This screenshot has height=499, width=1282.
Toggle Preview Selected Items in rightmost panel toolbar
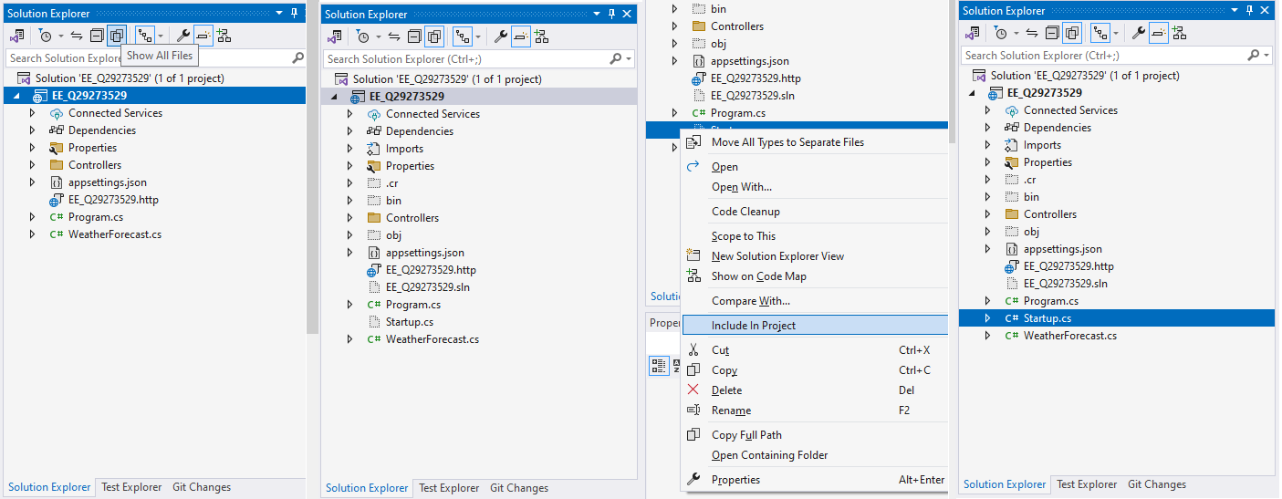pos(1159,33)
